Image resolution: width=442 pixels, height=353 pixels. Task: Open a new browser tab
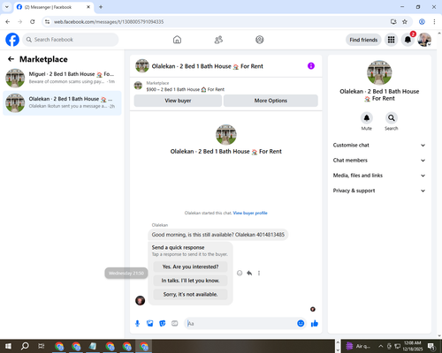101,7
